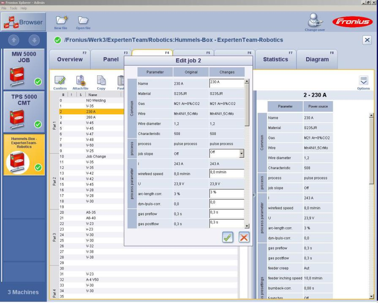Switch to the Diagram tab
Viewport: 378px width, 303px height.
click(317, 59)
